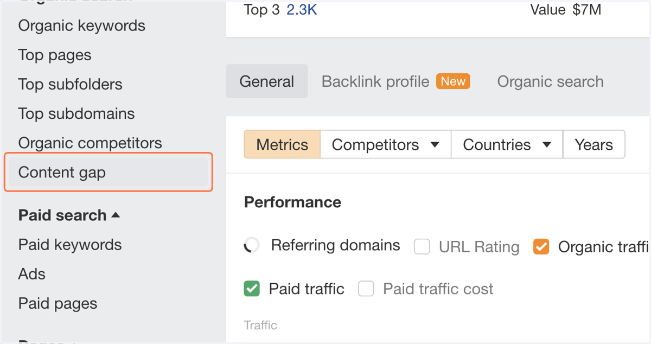Image resolution: width=651 pixels, height=344 pixels.
Task: Open the Countries dropdown
Action: 507,145
